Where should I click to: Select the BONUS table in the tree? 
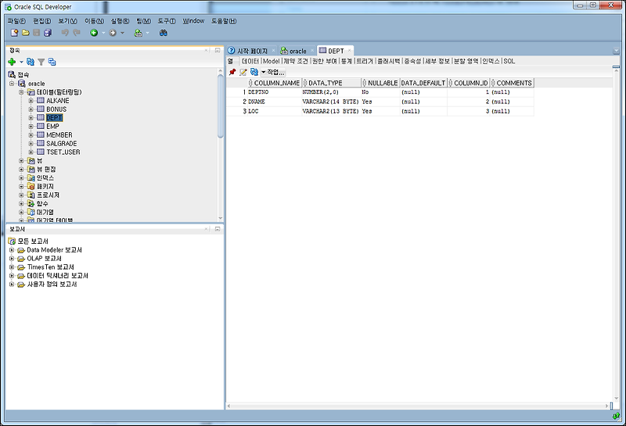coord(56,109)
